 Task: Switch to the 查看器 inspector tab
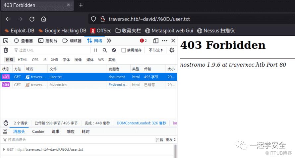[x=24, y=41]
